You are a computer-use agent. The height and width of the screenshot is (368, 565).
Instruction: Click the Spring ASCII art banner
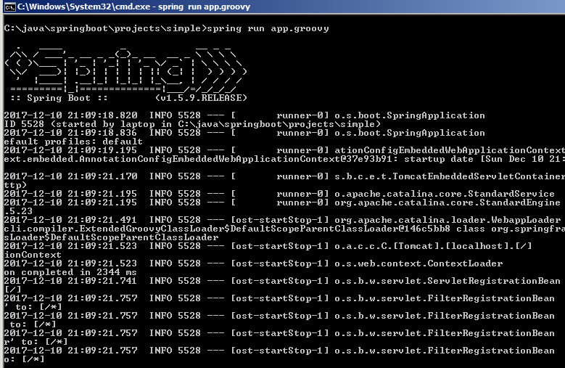coord(125,69)
